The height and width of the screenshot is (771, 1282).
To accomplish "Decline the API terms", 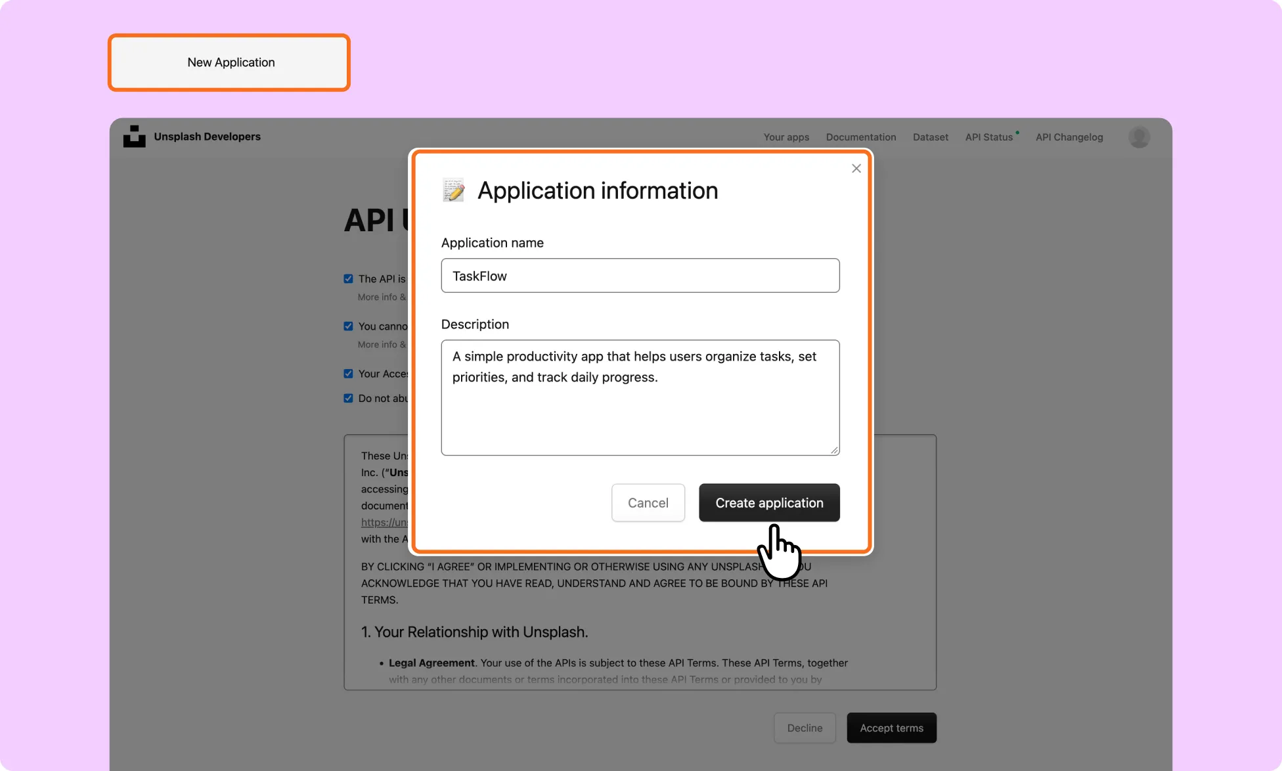I will [x=805, y=728].
